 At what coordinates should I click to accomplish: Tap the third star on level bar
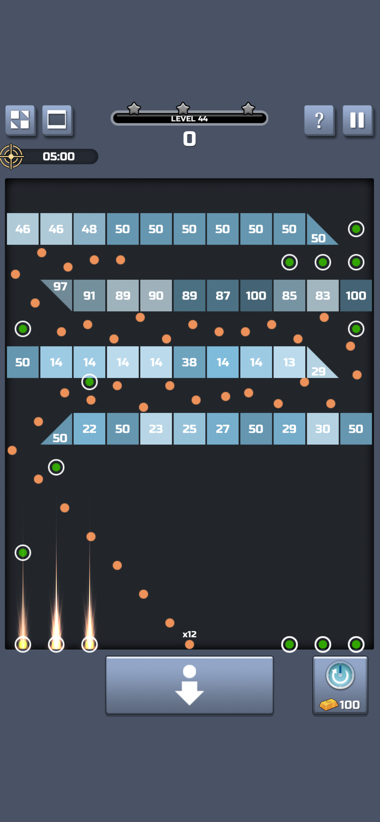tap(248, 109)
